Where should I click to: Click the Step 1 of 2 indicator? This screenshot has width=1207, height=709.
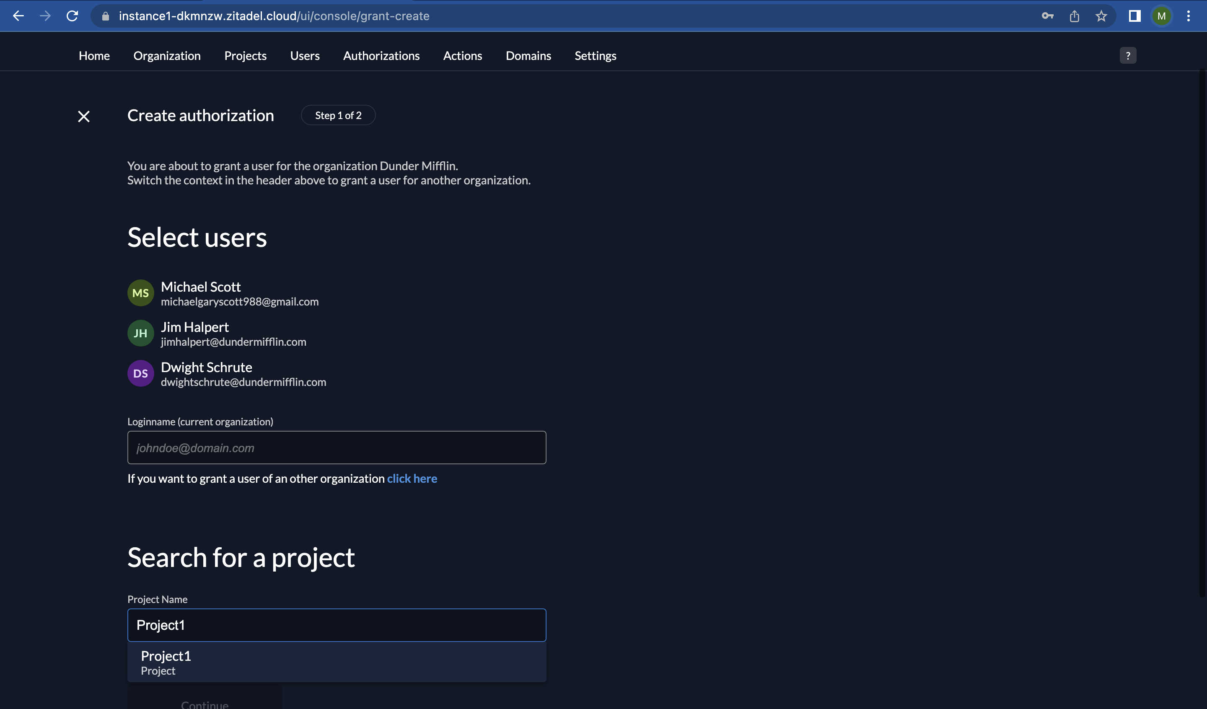pos(338,115)
